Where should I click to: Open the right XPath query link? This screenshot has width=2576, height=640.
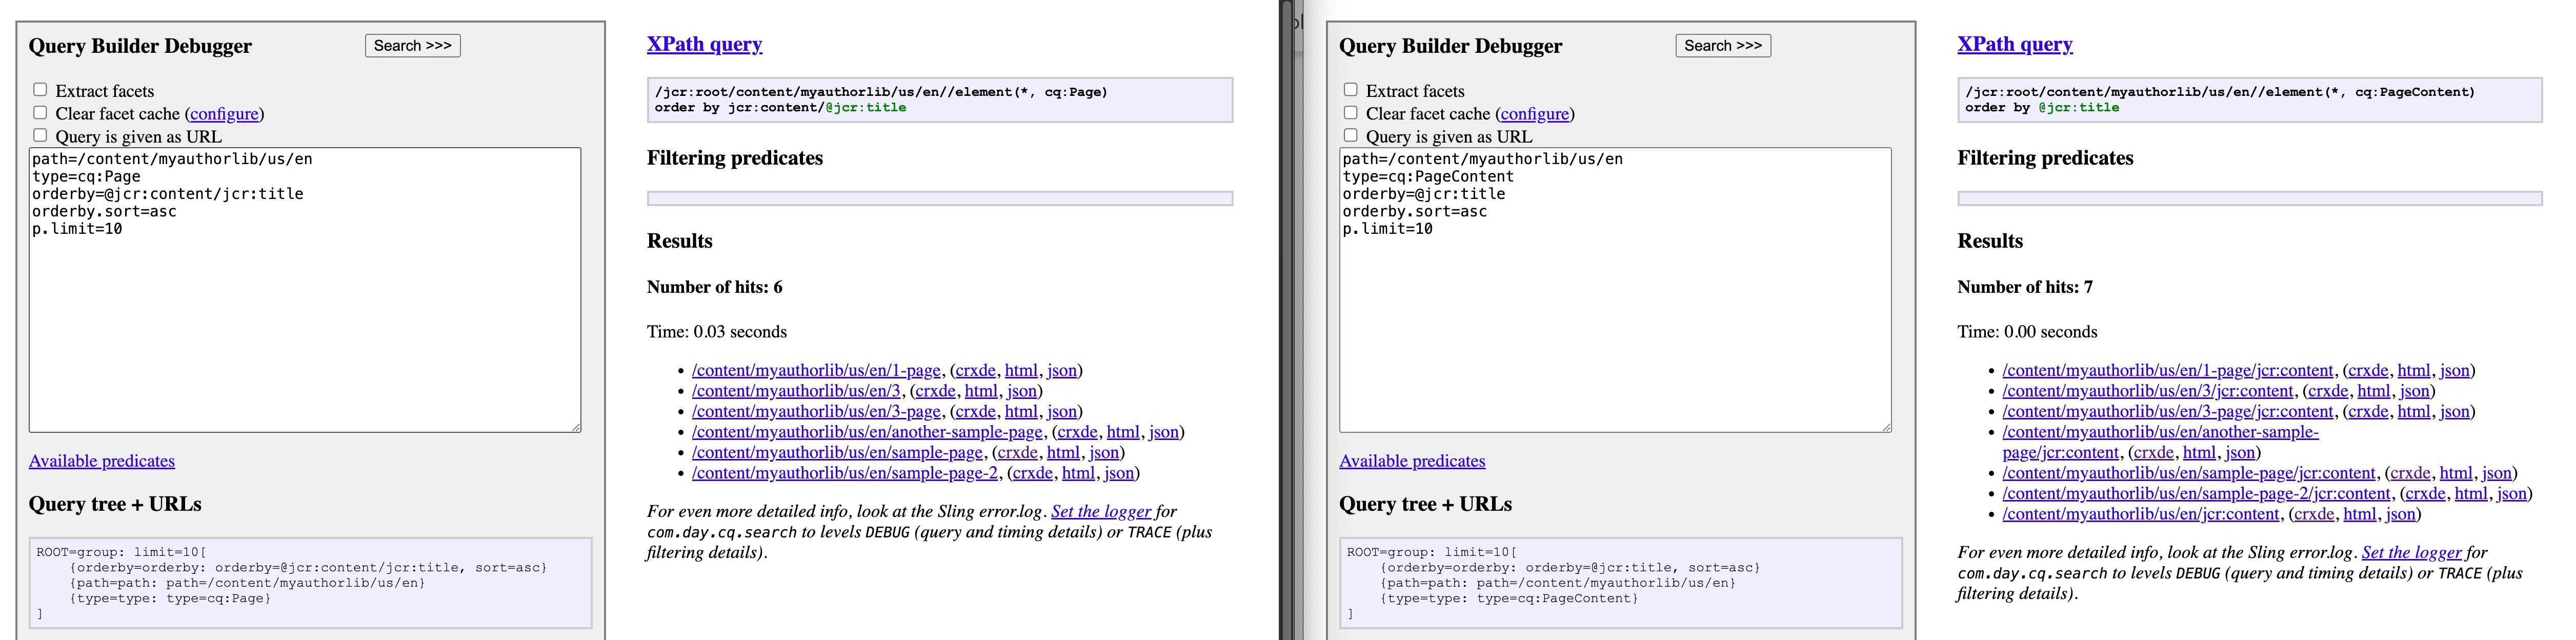point(2014,44)
